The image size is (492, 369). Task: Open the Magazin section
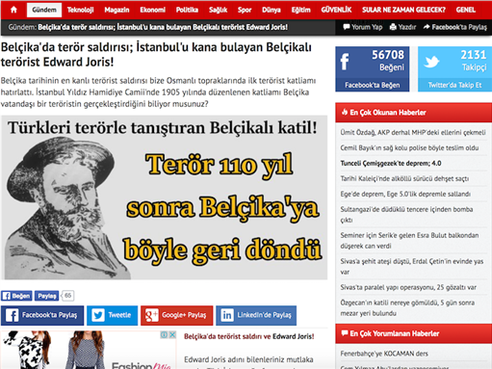tap(117, 10)
